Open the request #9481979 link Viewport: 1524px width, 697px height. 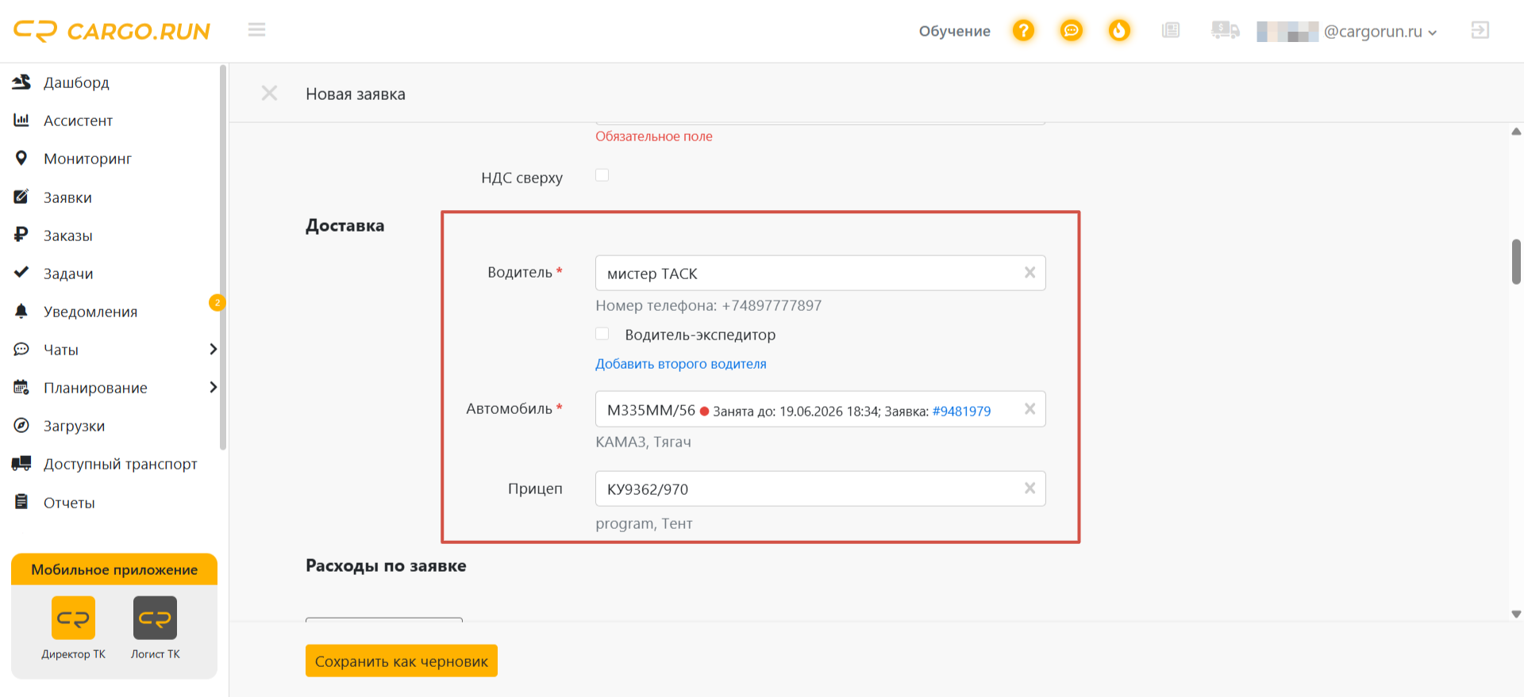[961, 411]
